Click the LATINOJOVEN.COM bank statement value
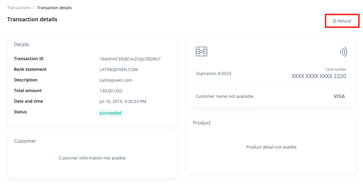This screenshot has width=363, height=185. click(x=119, y=70)
